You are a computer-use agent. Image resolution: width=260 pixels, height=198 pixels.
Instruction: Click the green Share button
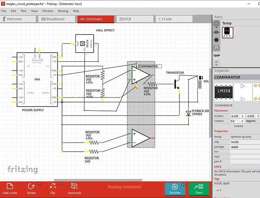pyautogui.click(x=199, y=189)
